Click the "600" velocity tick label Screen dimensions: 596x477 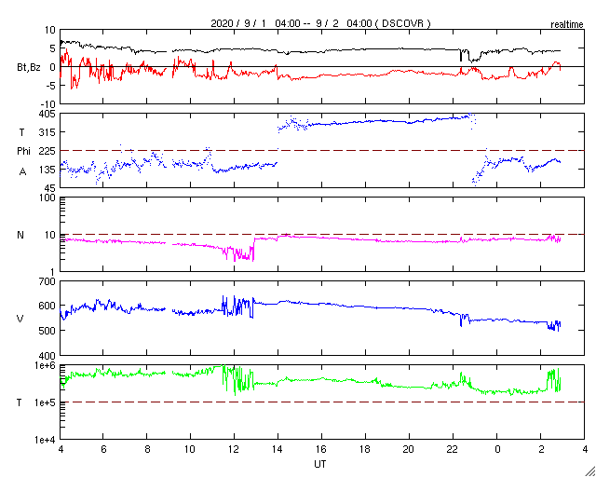[47, 306]
